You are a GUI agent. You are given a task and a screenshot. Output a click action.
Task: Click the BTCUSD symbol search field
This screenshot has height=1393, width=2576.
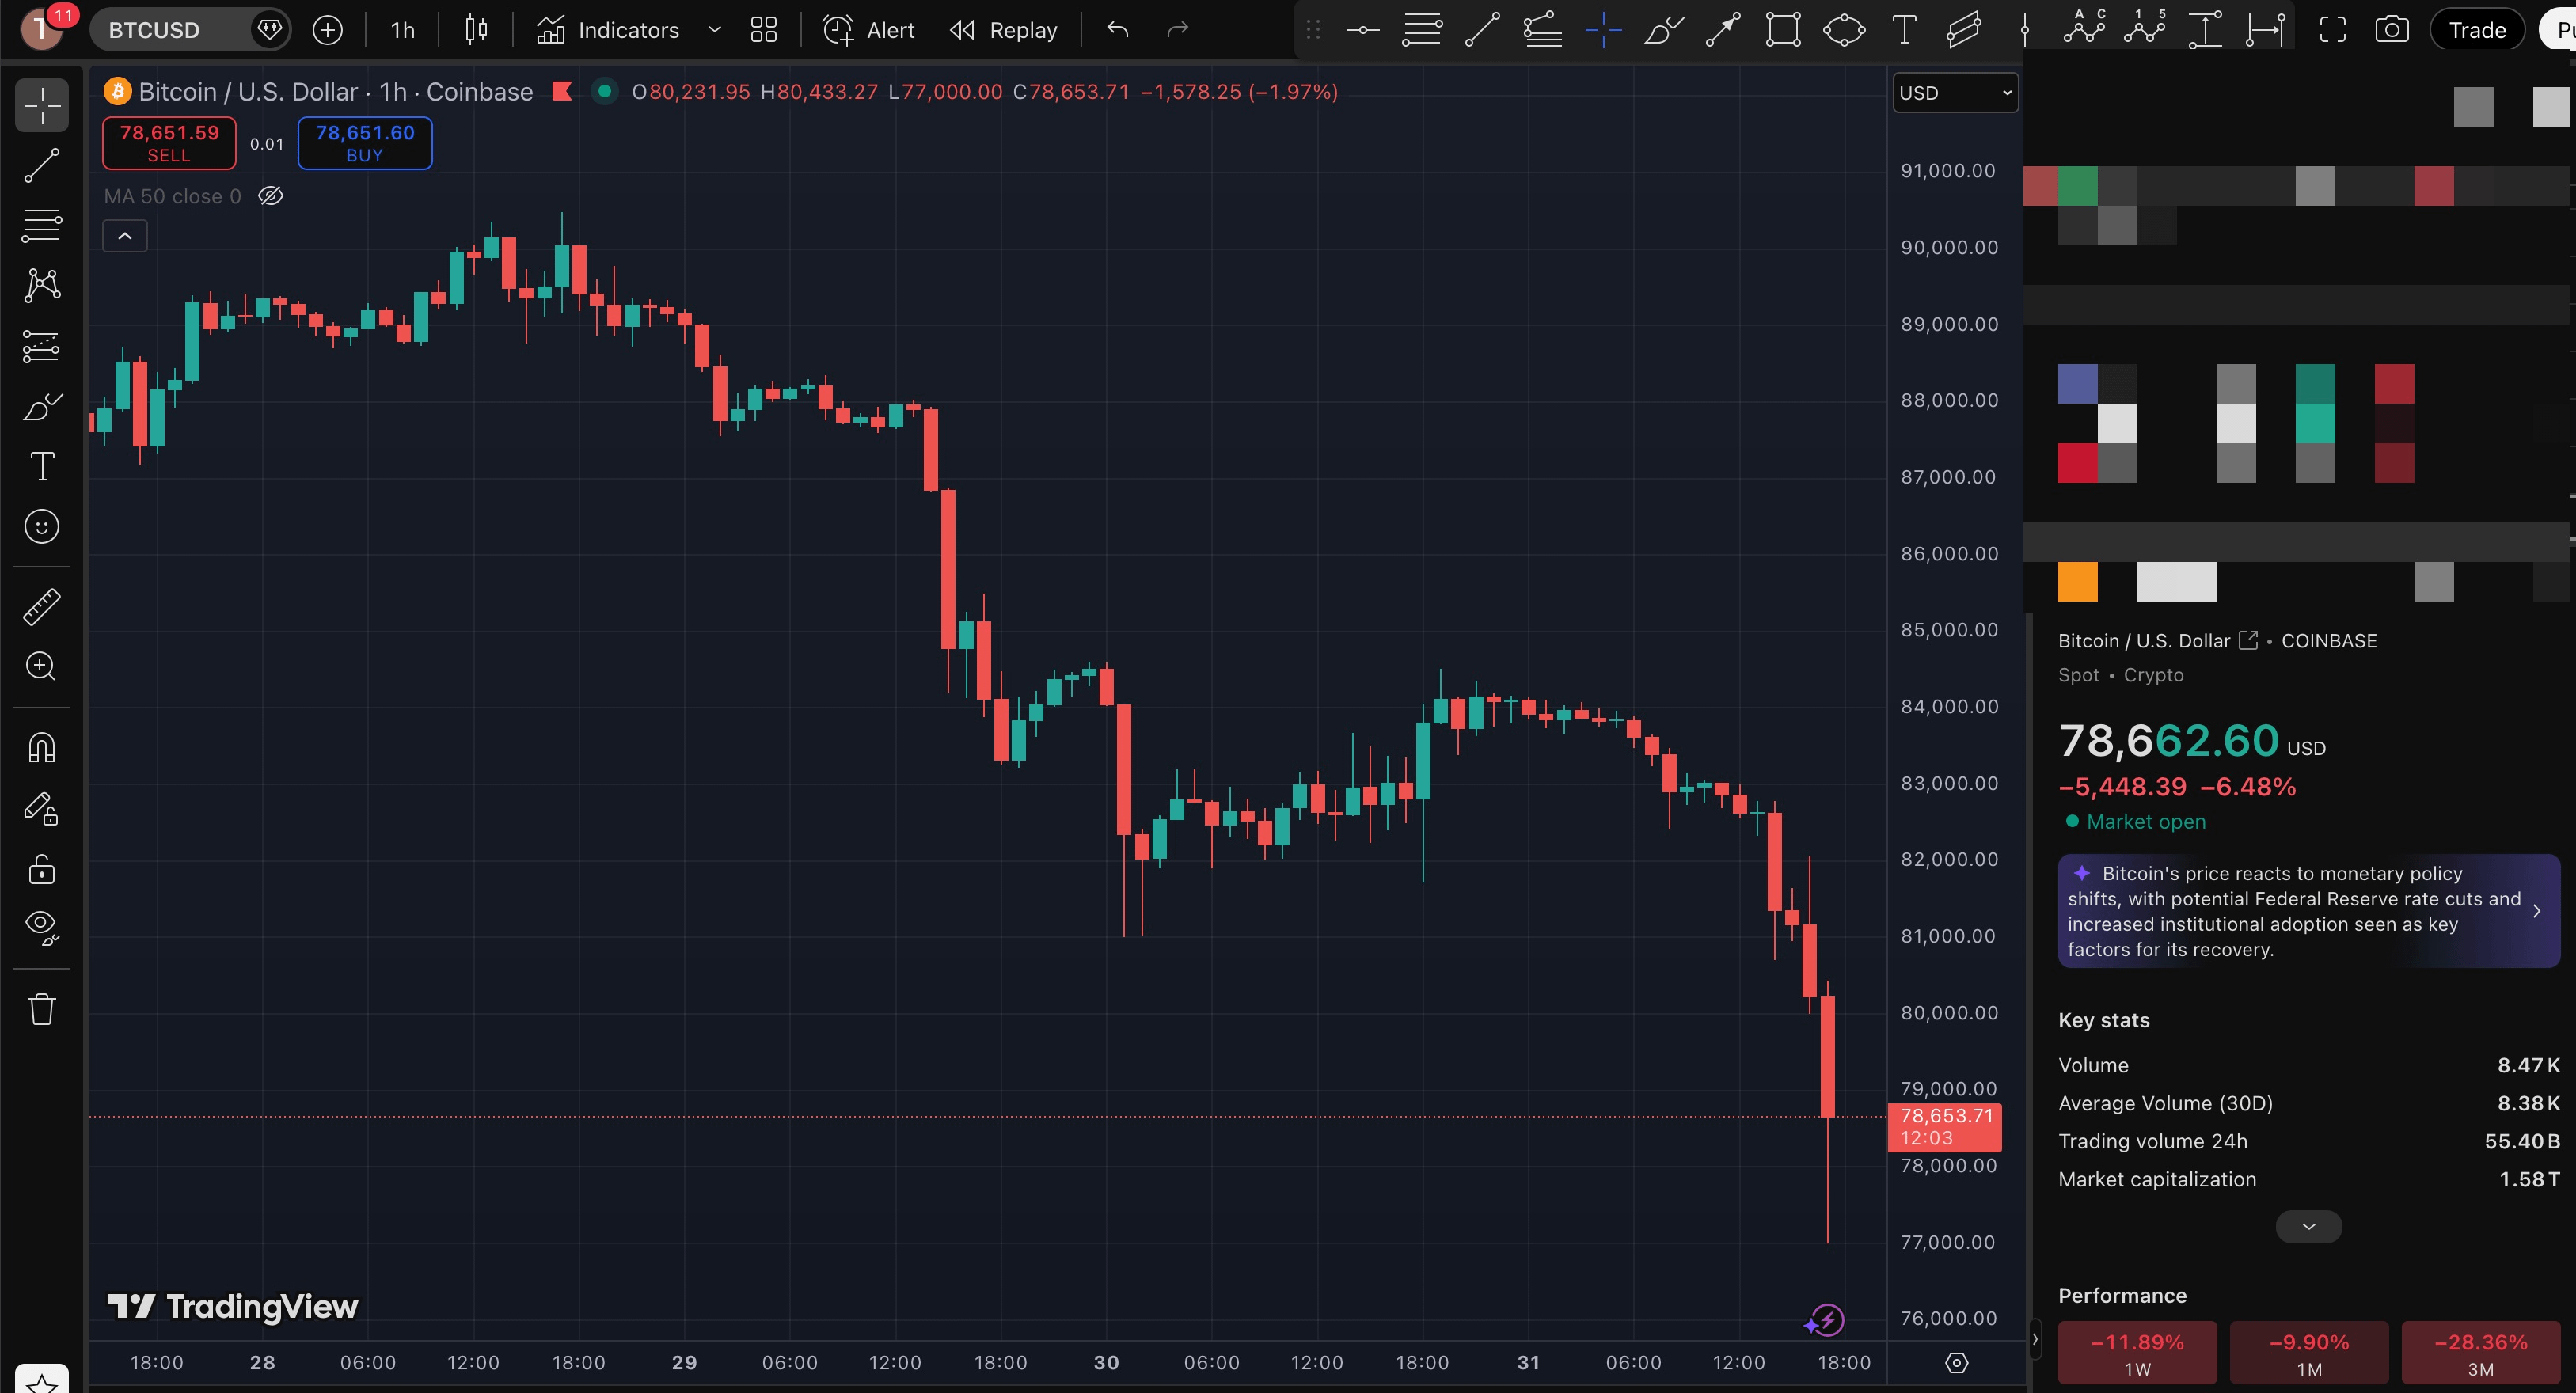coord(155,30)
